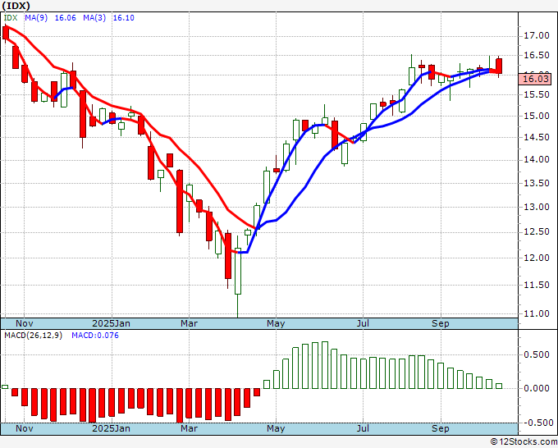This screenshot has width=558, height=448.
Task: Click Jul on the MACD time axis
Action: [x=363, y=428]
